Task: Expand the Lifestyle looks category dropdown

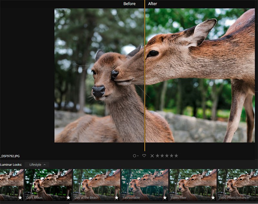Action: [x=37, y=165]
